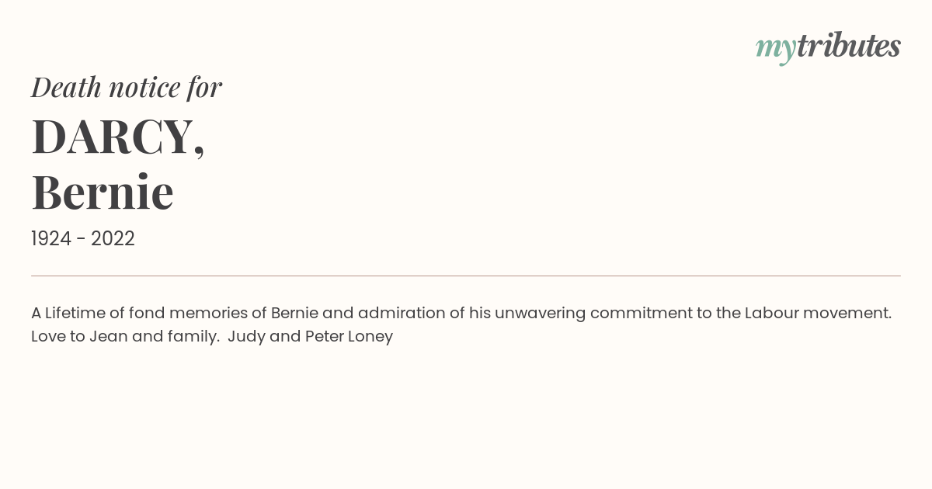Select the birth year 1924
Screen dimensions: 932x489
click(x=51, y=239)
